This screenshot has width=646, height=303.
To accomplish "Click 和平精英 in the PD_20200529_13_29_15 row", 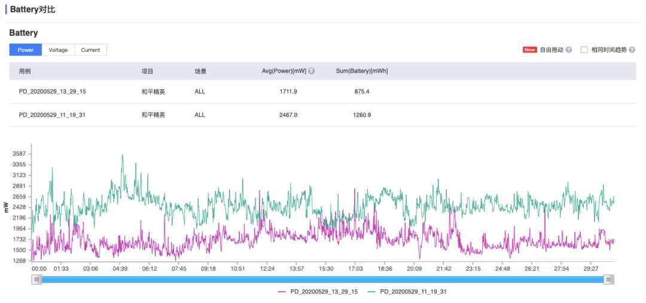I will tap(153, 92).
